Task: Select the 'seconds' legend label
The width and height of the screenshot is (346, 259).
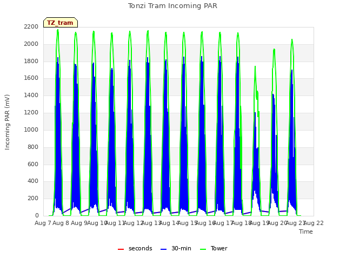Action: 141,248
